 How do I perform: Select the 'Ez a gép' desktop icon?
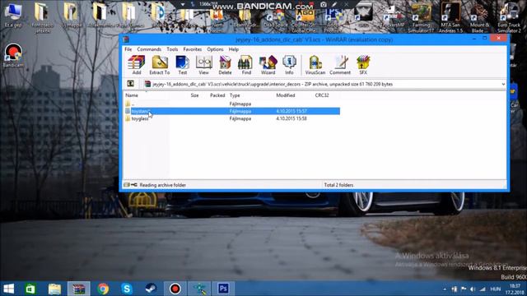tap(13, 16)
